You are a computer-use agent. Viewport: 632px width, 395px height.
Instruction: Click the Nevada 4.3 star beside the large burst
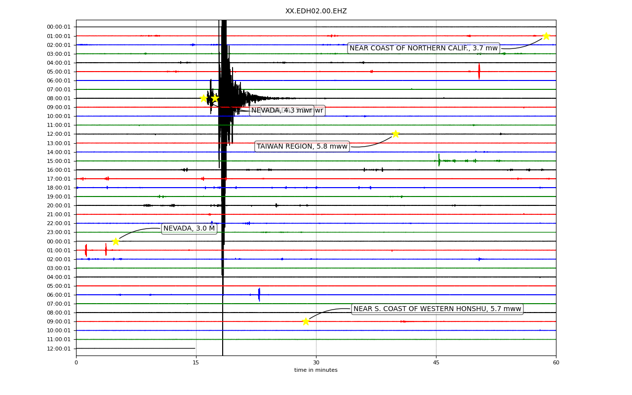215,98
